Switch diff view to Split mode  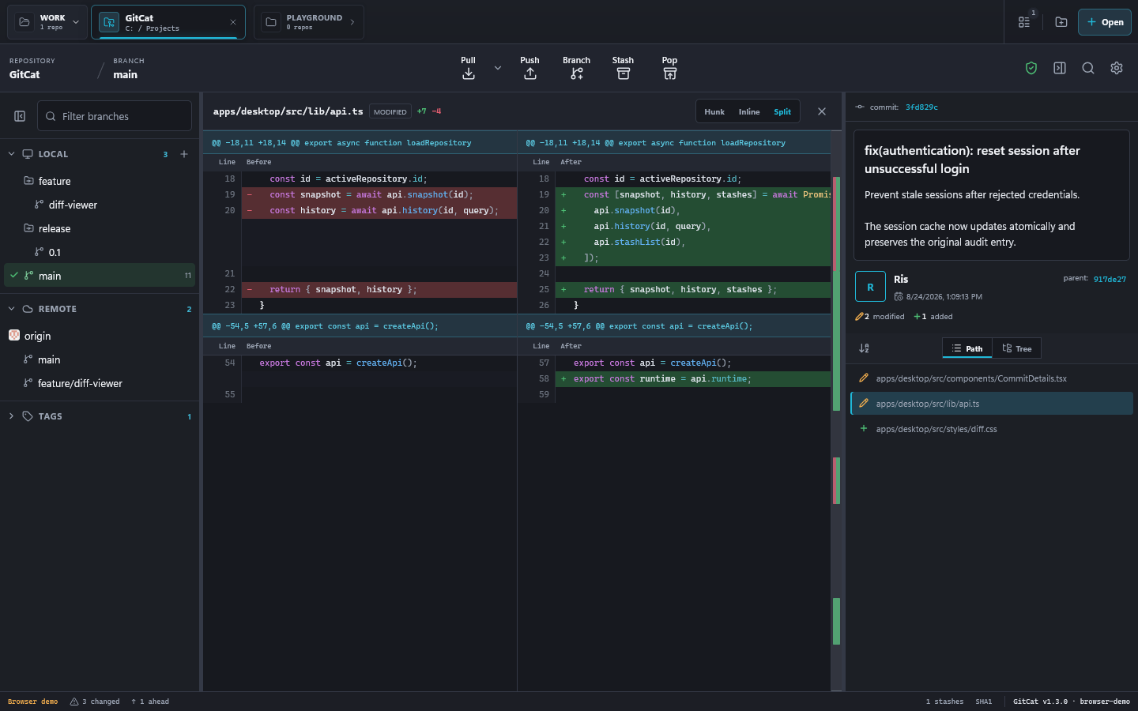782,111
